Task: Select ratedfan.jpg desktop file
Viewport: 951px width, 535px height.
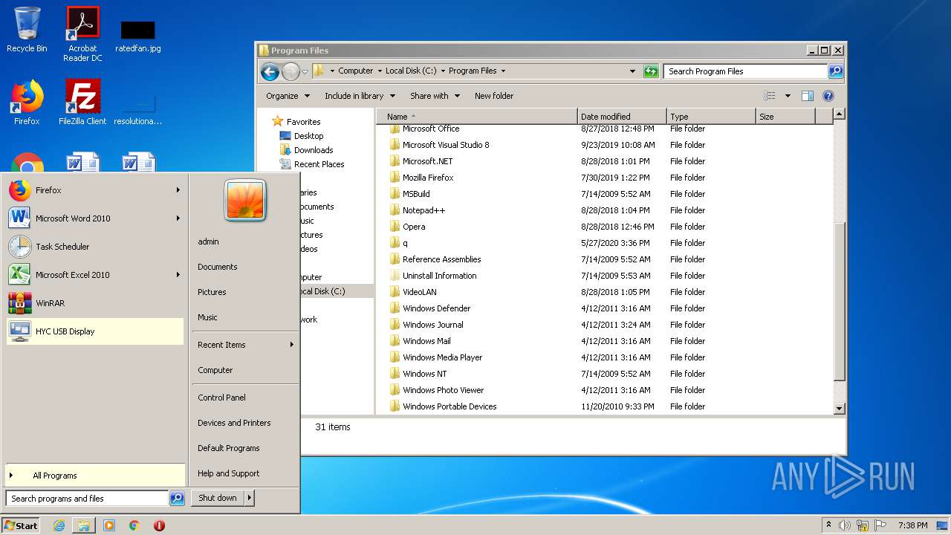Action: click(x=137, y=36)
